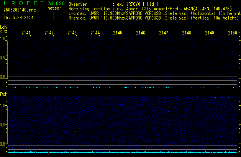This screenshot has height=157, width=241.
Task: Click the kHz unit label
Action: (3, 31)
